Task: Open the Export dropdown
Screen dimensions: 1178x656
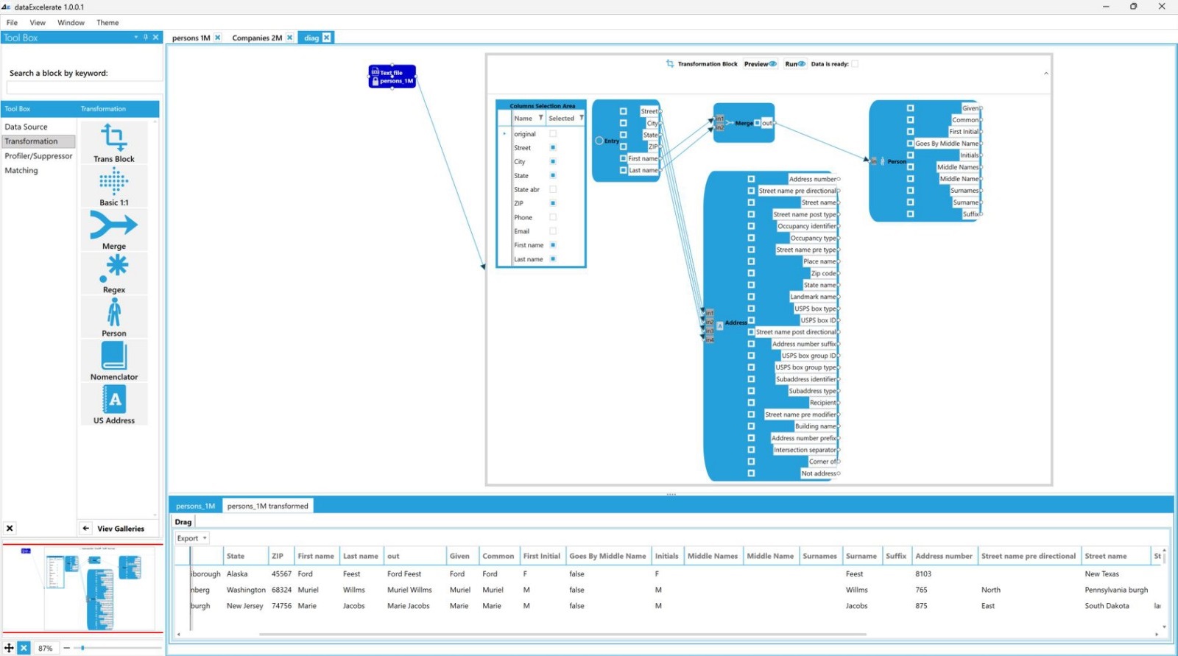Action: [191, 538]
